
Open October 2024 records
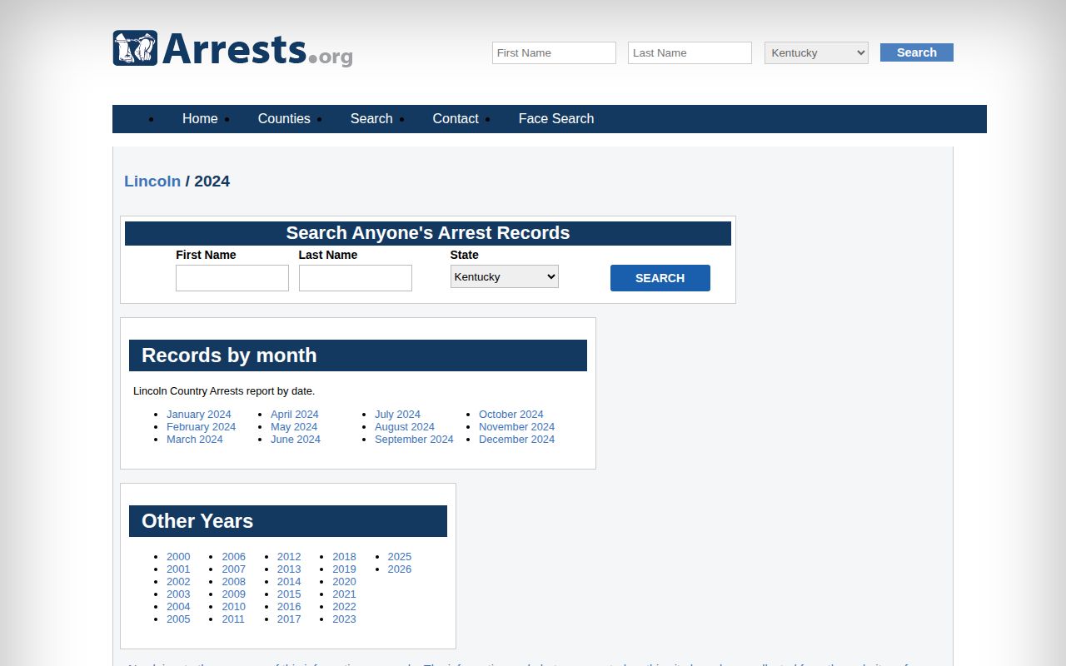pos(511,414)
